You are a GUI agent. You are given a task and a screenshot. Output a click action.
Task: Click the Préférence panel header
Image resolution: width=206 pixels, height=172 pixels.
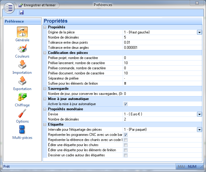22,21
